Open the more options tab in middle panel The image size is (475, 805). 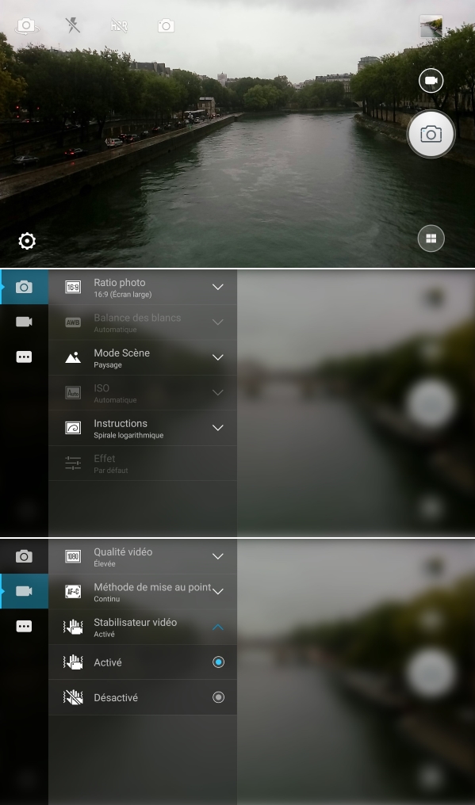point(24,357)
